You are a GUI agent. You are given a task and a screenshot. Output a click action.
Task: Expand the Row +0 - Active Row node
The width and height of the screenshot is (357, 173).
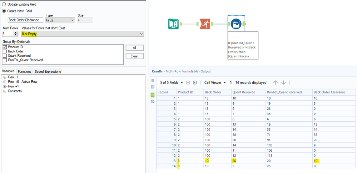(x=5, y=82)
